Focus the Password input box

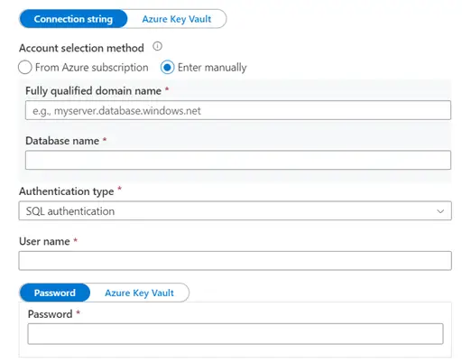236,334
